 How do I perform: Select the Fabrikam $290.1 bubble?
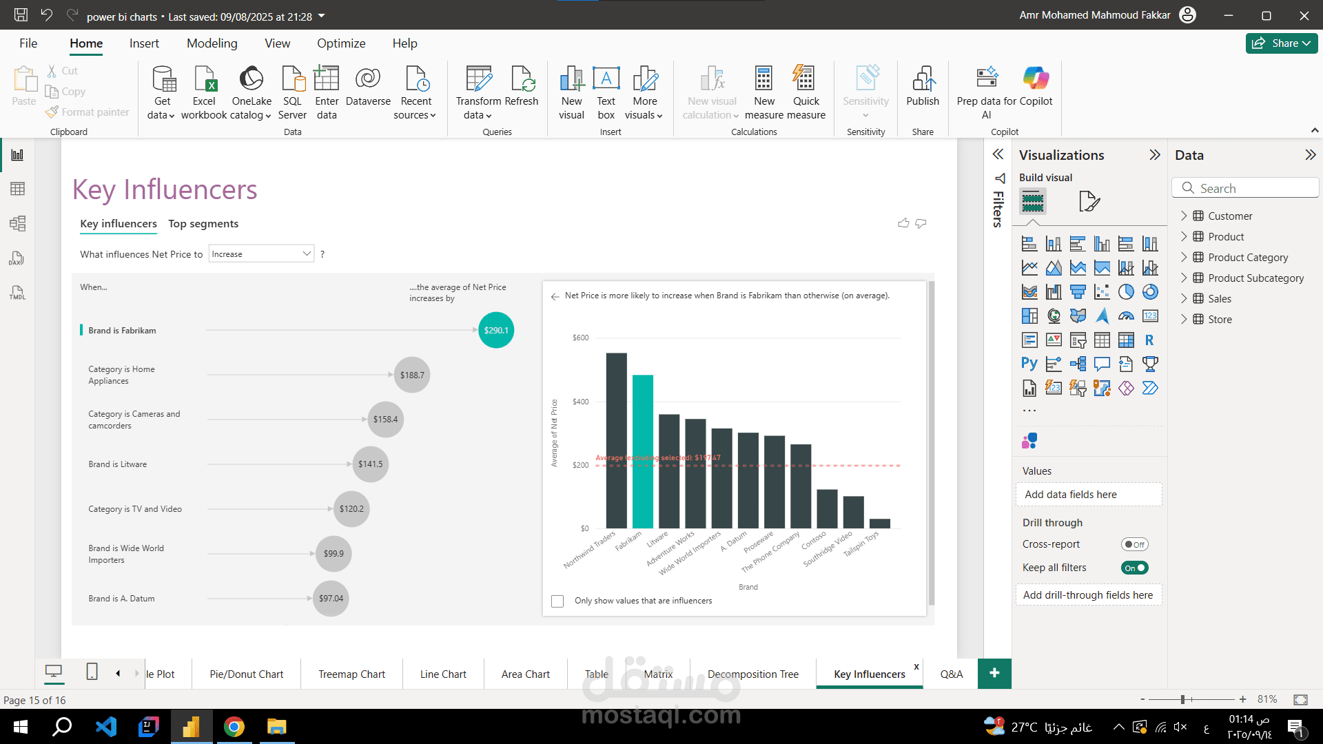[x=496, y=330]
